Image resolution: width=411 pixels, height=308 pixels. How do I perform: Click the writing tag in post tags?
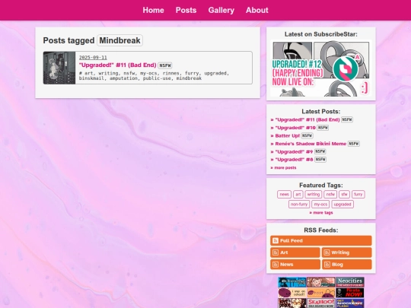click(x=108, y=73)
